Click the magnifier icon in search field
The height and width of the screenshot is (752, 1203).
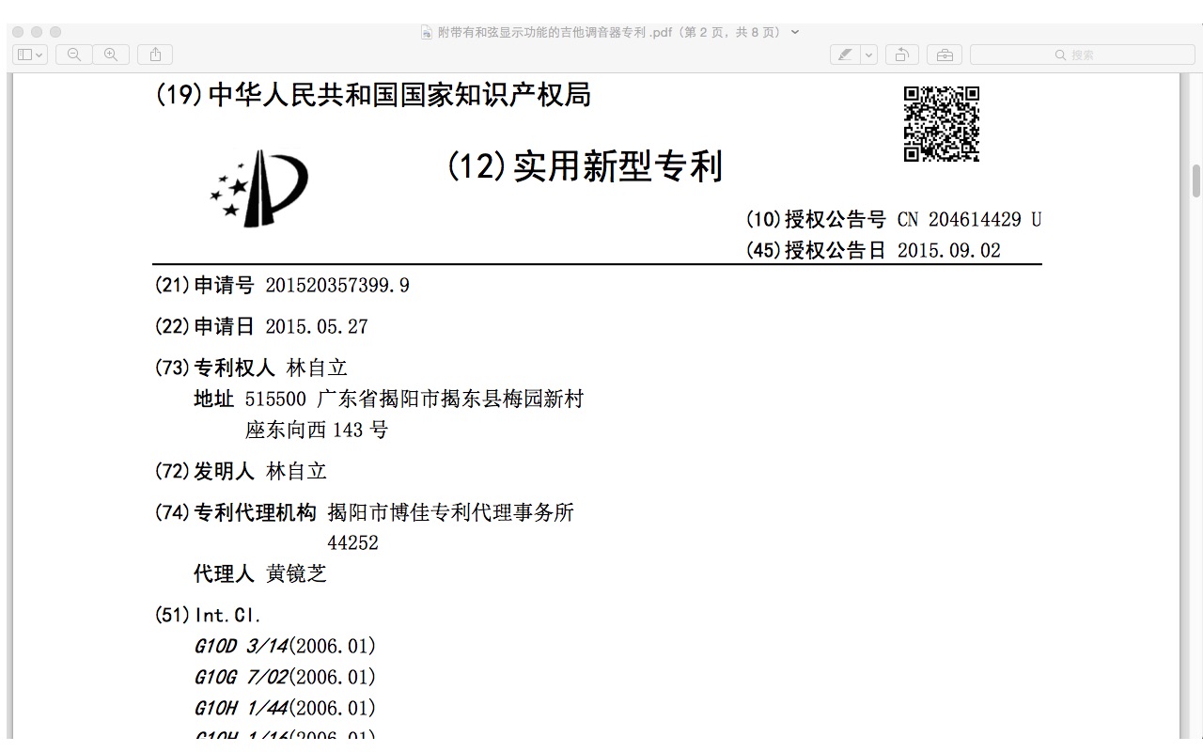point(1060,55)
